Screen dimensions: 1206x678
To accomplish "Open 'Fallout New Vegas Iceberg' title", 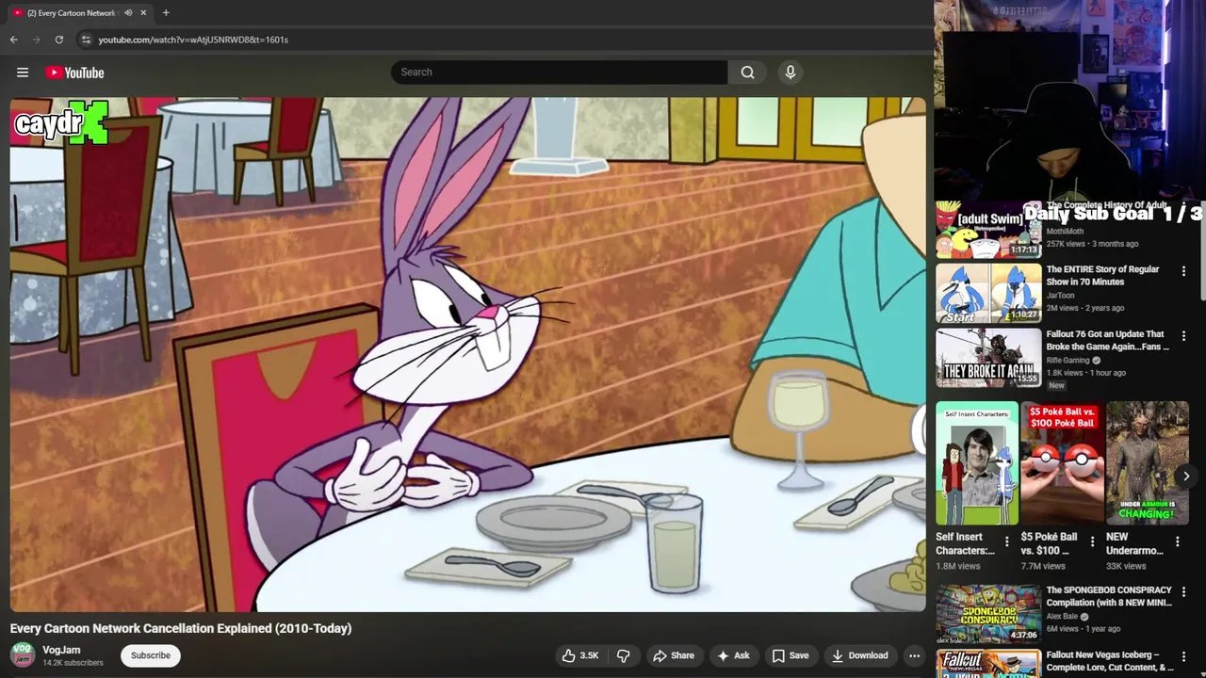I will [1110, 661].
